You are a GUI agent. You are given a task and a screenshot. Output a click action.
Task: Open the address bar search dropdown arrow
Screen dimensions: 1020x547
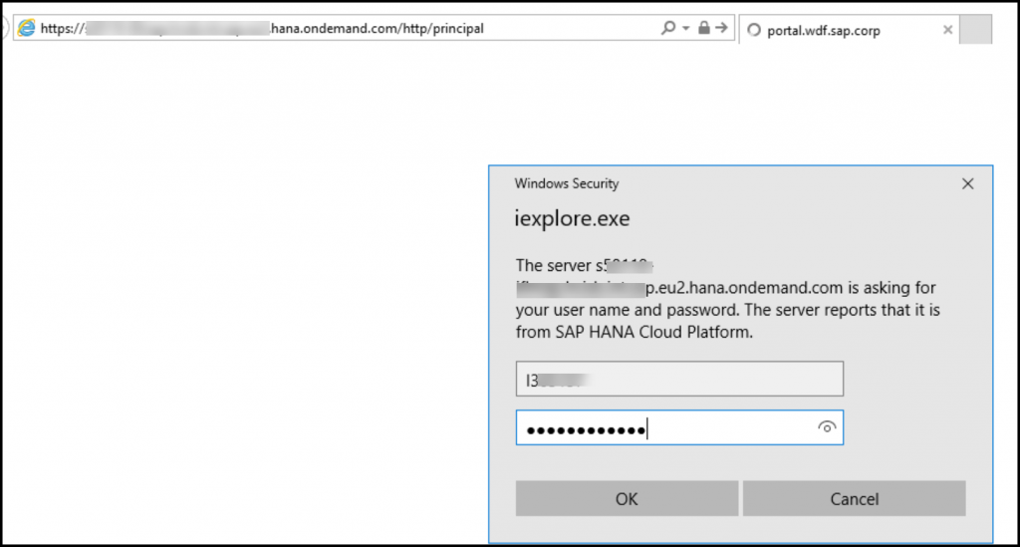[685, 29]
